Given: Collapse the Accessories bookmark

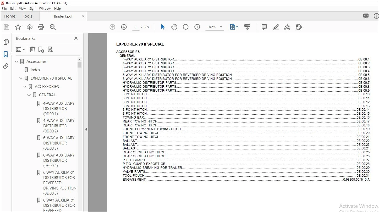Looking at the screenshot, I should [17, 62].
